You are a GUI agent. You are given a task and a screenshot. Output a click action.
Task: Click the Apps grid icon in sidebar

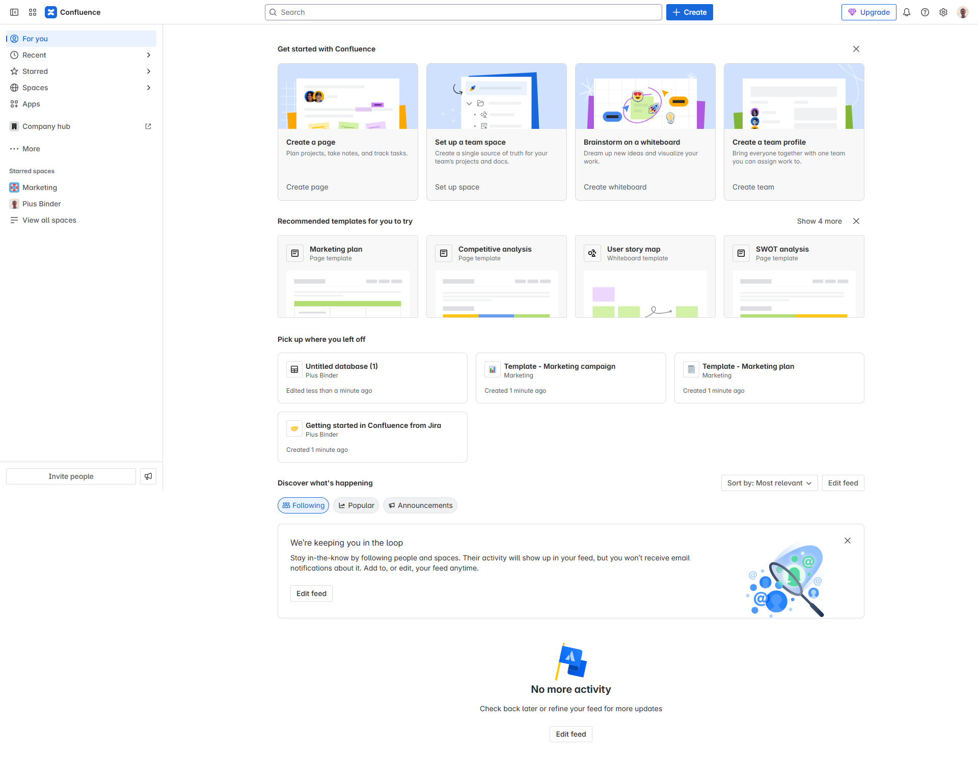click(x=14, y=104)
